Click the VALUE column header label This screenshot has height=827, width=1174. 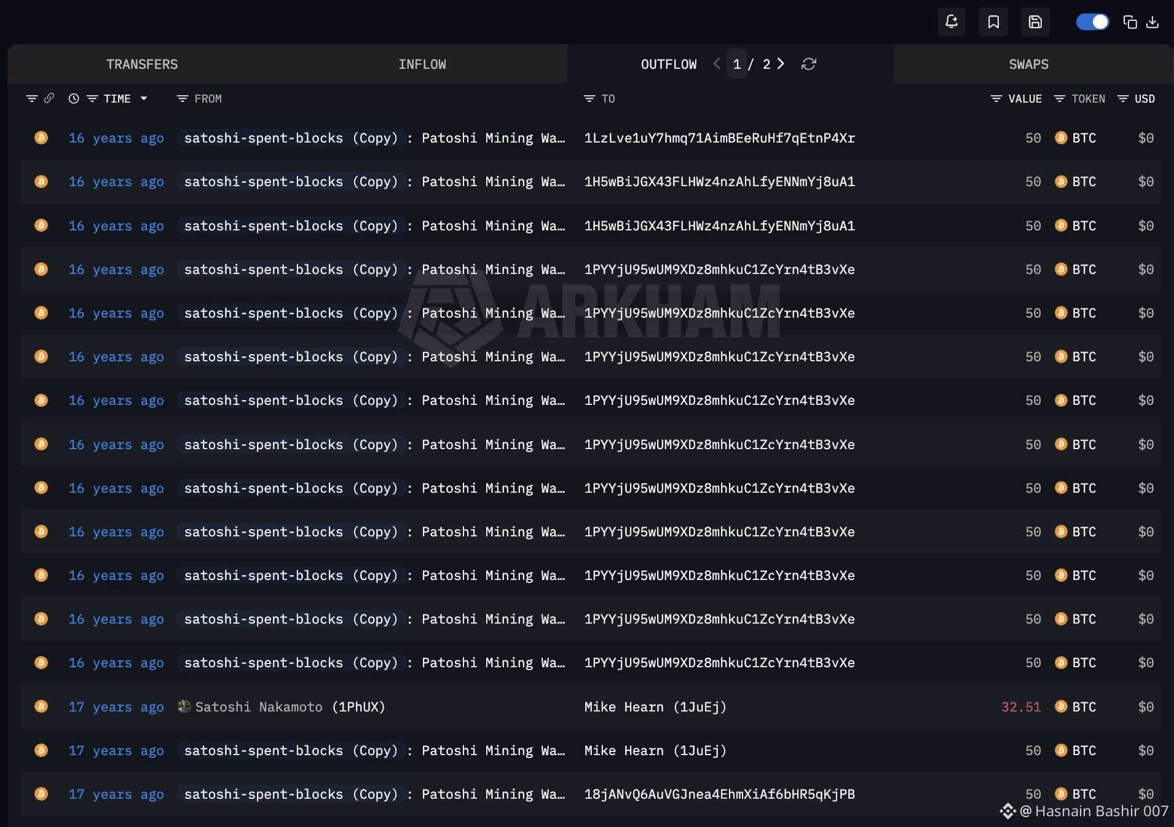click(1025, 98)
